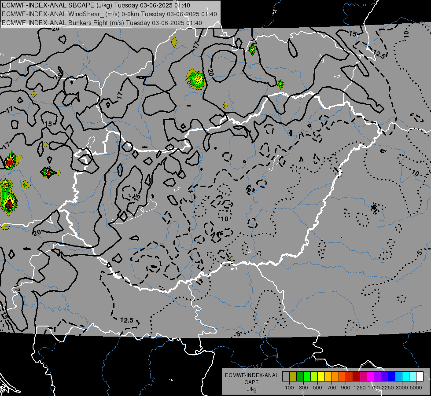Click the WindShear 0-6km title line
Viewport: 431px width, 396px height.
click(109, 14)
